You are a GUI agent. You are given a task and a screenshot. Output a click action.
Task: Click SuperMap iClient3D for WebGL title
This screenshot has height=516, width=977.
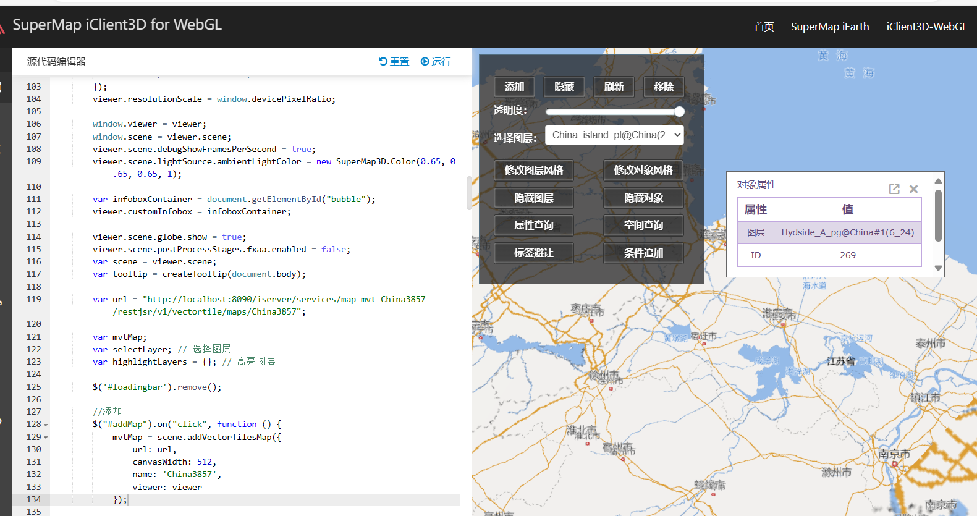click(117, 25)
